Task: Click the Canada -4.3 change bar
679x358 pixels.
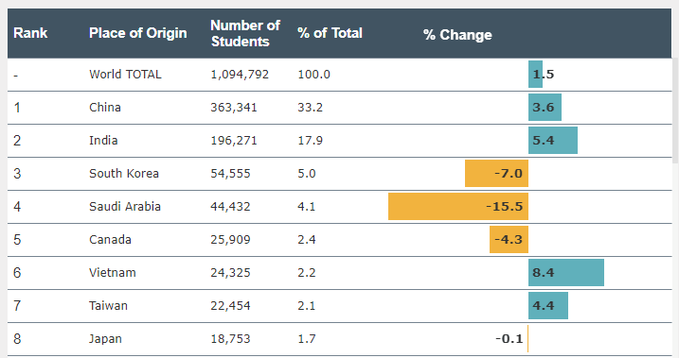Action: [509, 240]
